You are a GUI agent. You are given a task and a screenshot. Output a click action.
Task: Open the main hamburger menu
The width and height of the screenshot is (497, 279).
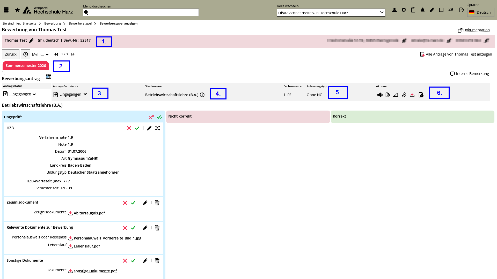point(6,10)
